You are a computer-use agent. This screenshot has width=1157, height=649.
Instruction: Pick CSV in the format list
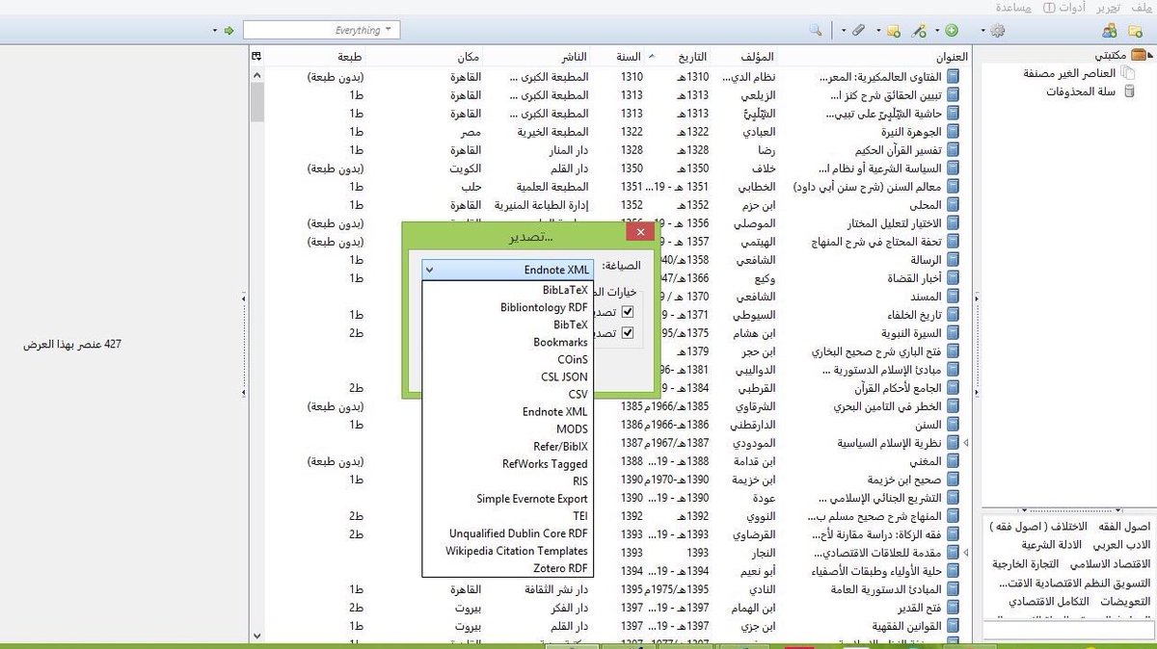click(578, 394)
